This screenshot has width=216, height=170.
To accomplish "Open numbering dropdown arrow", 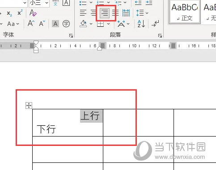I will (109, 3).
